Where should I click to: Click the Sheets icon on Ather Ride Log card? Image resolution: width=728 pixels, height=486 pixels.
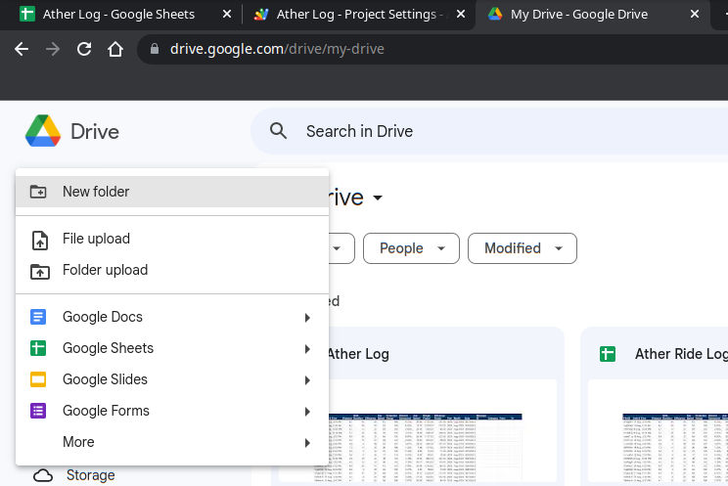point(608,354)
